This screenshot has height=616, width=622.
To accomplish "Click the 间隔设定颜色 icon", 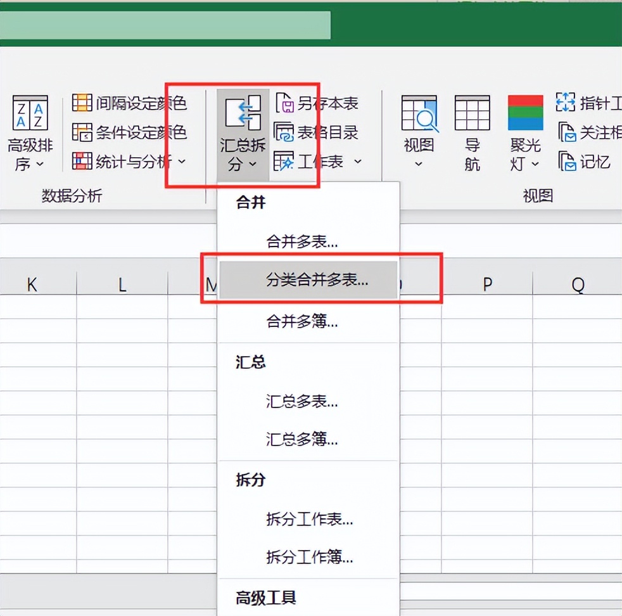I will tap(83, 102).
